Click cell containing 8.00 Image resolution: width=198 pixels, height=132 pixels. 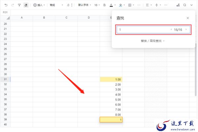click(111, 115)
